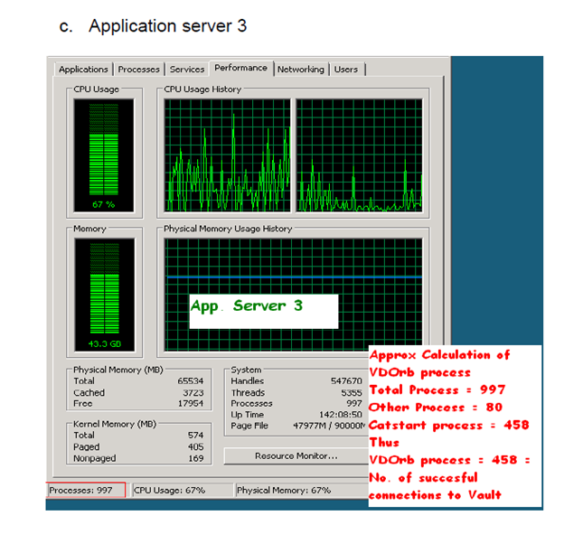Screen dimensions: 583x544
Task: Switch to the Applications tab
Action: (83, 70)
